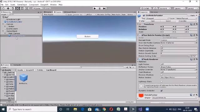Open the Layer dropdown in Inspector

click(186, 18)
